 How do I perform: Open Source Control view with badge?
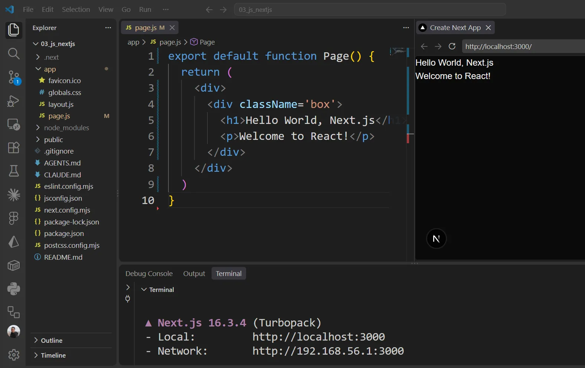coord(14,77)
